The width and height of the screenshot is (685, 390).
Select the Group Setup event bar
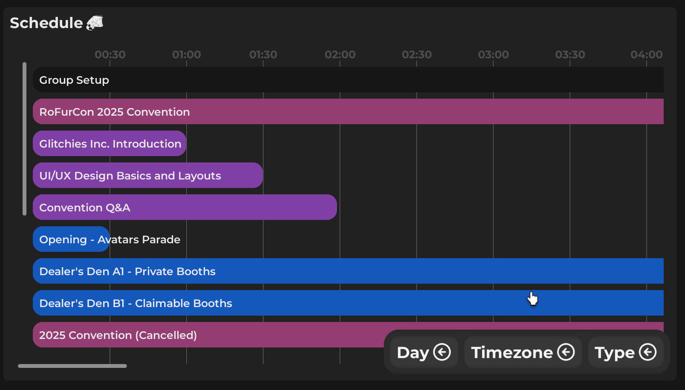click(x=347, y=80)
